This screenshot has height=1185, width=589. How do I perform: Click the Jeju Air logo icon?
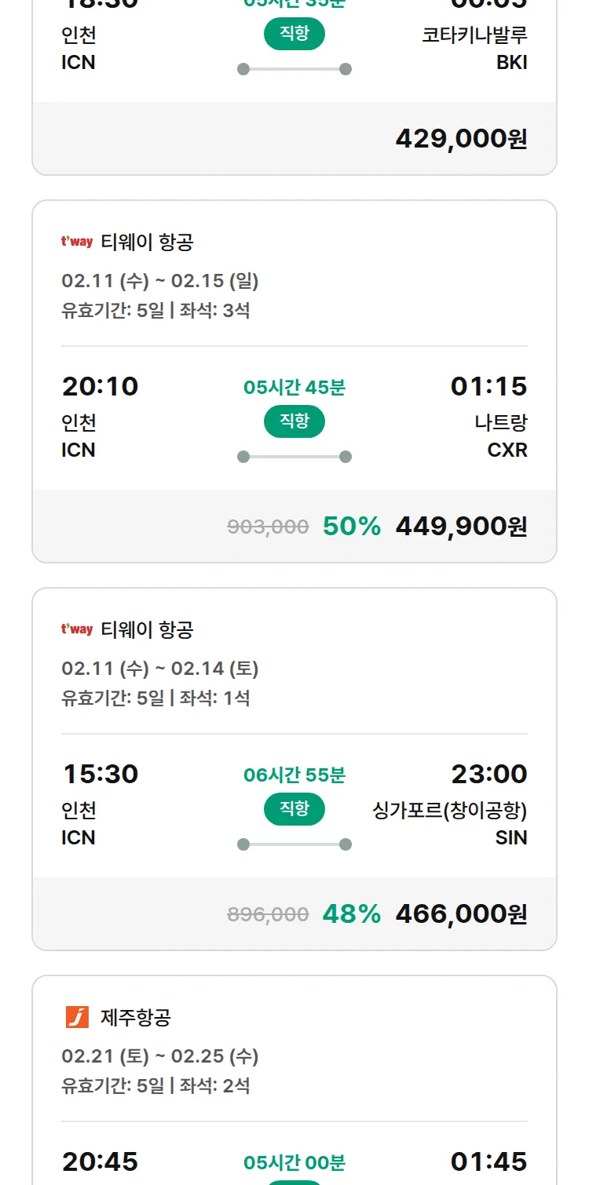77,1017
